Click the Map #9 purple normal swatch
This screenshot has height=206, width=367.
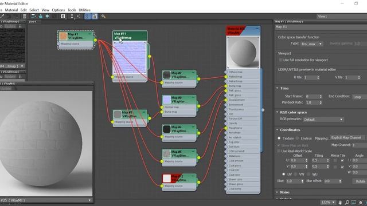click(167, 100)
